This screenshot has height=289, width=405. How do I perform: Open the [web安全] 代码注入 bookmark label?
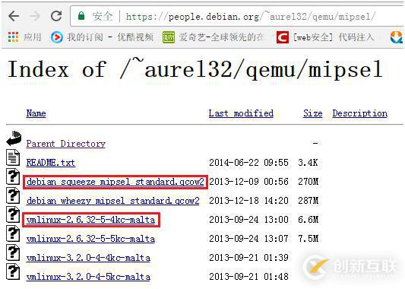coord(334,37)
